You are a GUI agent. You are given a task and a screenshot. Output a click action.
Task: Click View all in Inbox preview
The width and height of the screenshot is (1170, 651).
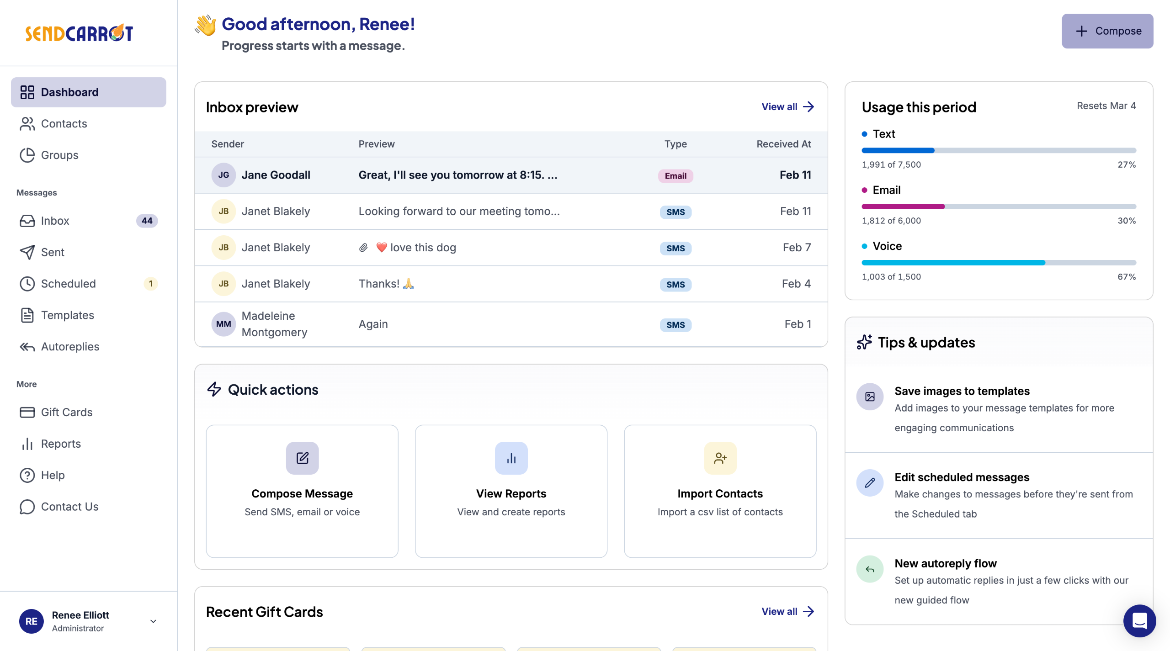[787, 106]
